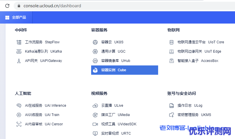Screen dimensions: 235x139
Task: Click the 容器服务 category heading
Action: (99, 30)
